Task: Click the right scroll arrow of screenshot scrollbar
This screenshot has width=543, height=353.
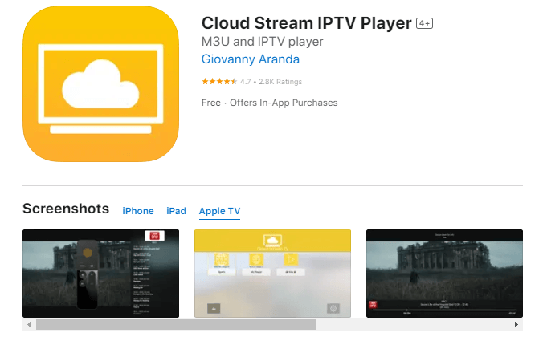Action: click(516, 325)
